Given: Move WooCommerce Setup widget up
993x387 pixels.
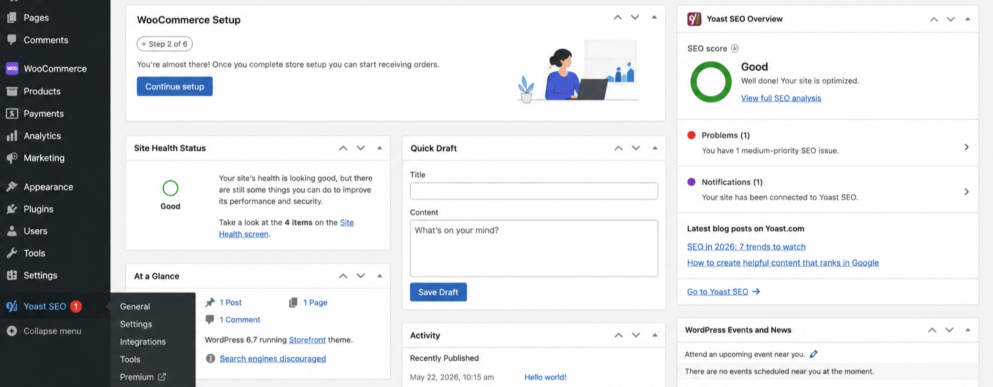Looking at the screenshot, I should pos(617,17).
